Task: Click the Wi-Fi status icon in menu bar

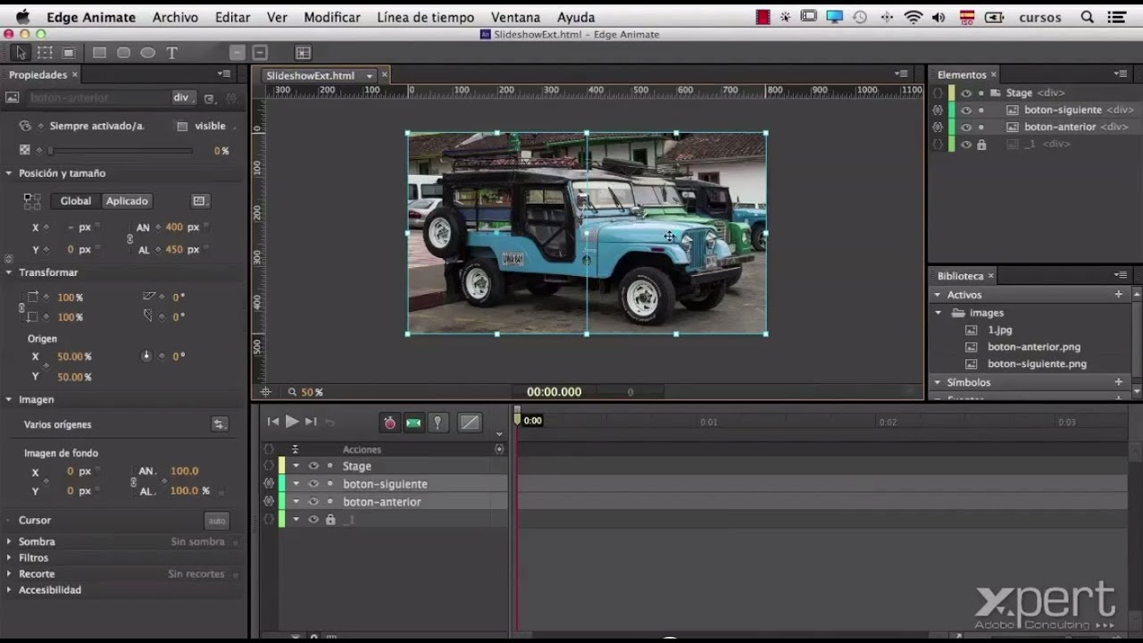Action: pyautogui.click(x=913, y=17)
